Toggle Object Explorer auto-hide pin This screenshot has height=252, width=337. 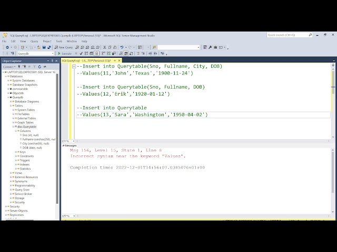tap(52, 61)
